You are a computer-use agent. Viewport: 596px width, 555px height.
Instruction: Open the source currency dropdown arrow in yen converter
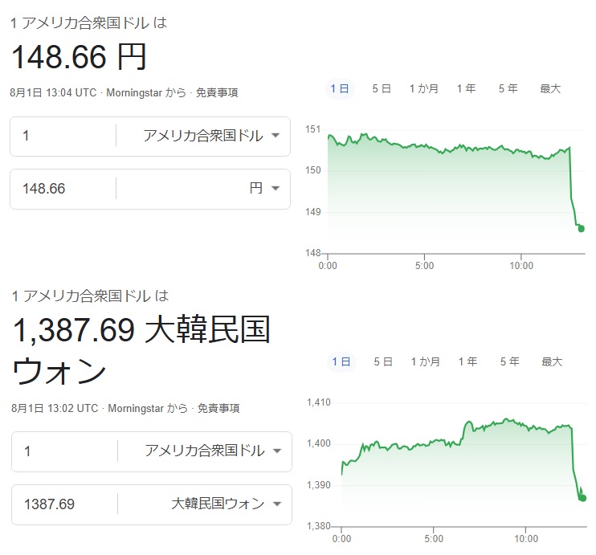click(x=276, y=135)
